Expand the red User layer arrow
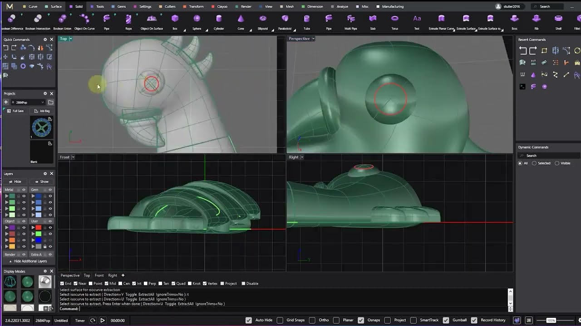 click(x=33, y=228)
